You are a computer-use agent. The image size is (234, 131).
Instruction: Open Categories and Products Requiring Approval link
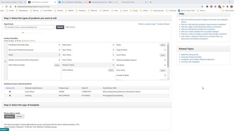(x=198, y=59)
